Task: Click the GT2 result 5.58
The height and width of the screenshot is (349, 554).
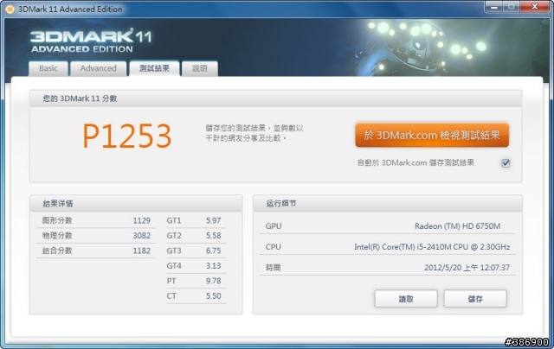Action: click(x=214, y=236)
